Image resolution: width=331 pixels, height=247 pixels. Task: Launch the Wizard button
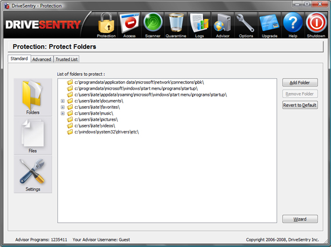coord(300,219)
